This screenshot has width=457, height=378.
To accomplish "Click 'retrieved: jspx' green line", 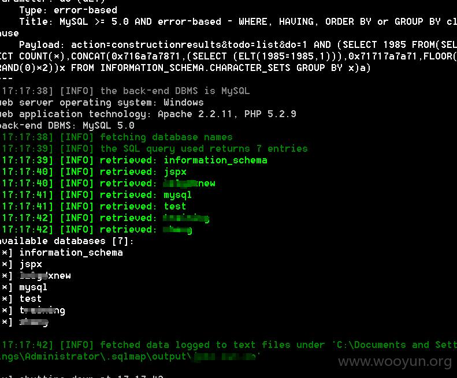I will click(x=93, y=172).
